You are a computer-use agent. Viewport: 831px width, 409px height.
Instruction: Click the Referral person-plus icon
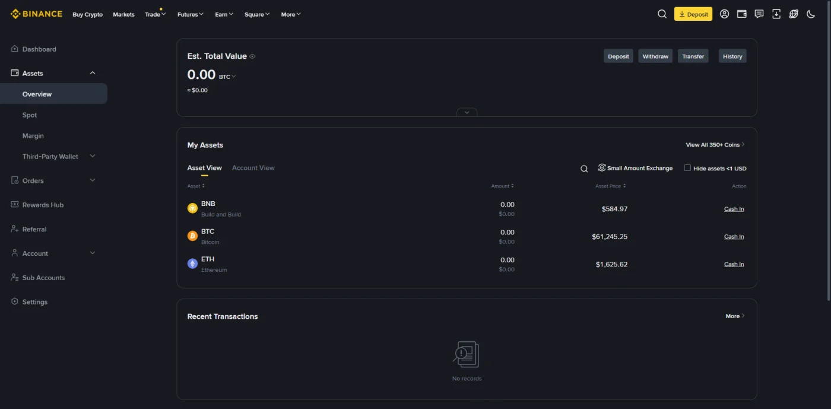[15, 229]
